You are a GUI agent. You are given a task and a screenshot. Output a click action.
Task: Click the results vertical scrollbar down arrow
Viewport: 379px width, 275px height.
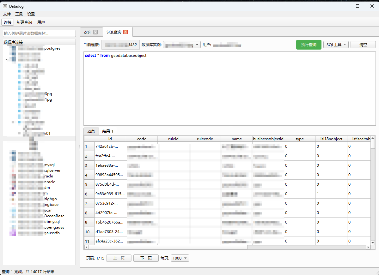(373, 243)
